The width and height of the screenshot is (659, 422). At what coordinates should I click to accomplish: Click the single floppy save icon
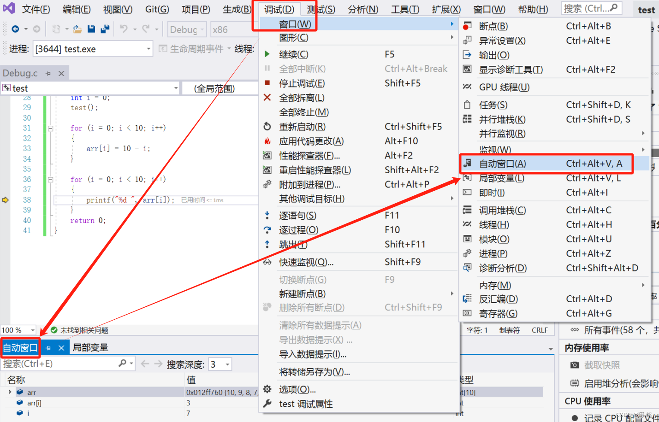click(91, 29)
